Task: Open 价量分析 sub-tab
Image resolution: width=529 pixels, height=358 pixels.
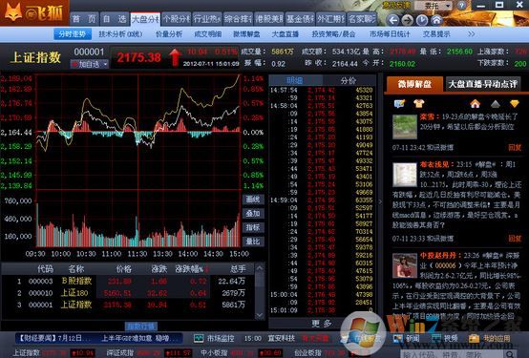Action: (x=169, y=34)
